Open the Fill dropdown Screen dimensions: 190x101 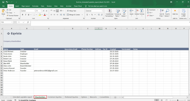150,13
